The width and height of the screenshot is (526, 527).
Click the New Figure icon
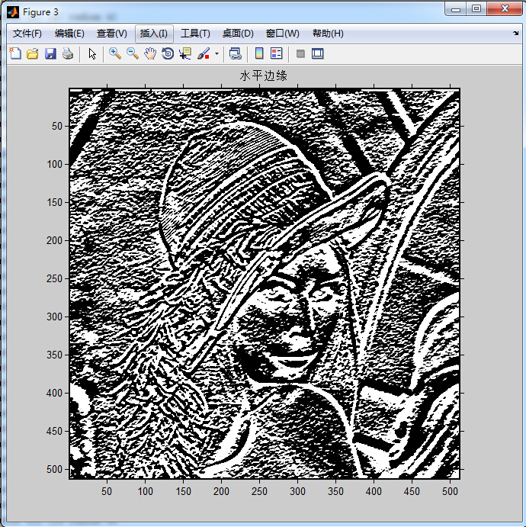(15, 53)
